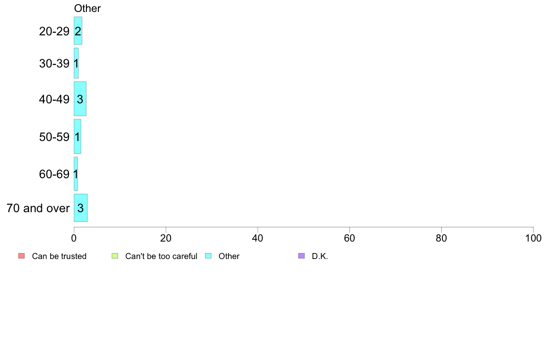The image size is (546, 338).
Task: Select the 30-39 age group bar
Action: (76, 63)
